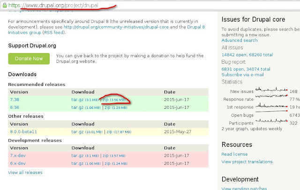Download the 7.x-dev tar.gz (3.1 MB)

coord(85,156)
